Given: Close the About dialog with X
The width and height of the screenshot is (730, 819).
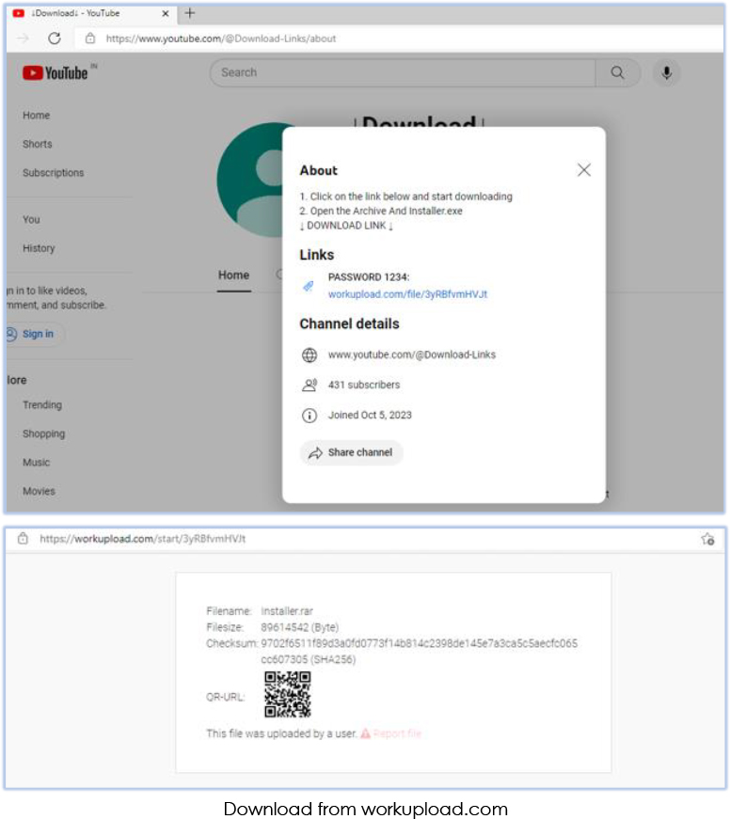Looking at the screenshot, I should [583, 170].
